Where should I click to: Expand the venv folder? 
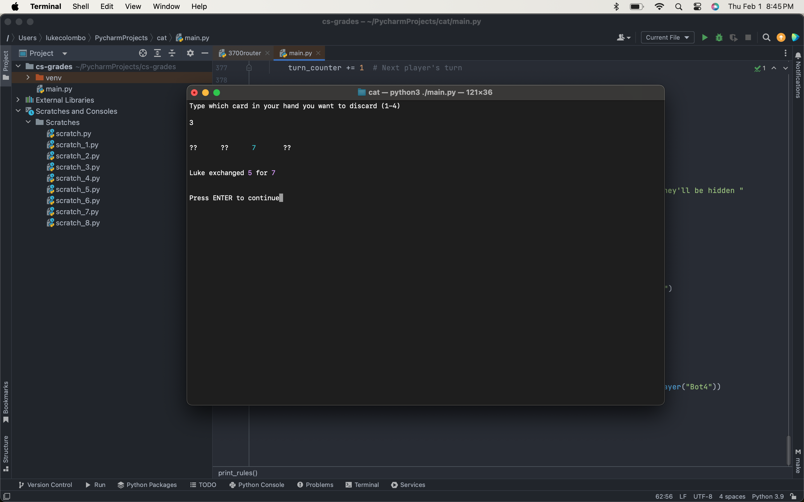pos(28,77)
